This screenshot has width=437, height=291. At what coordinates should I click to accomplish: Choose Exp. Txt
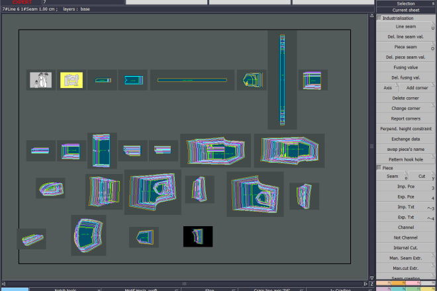pos(405,217)
